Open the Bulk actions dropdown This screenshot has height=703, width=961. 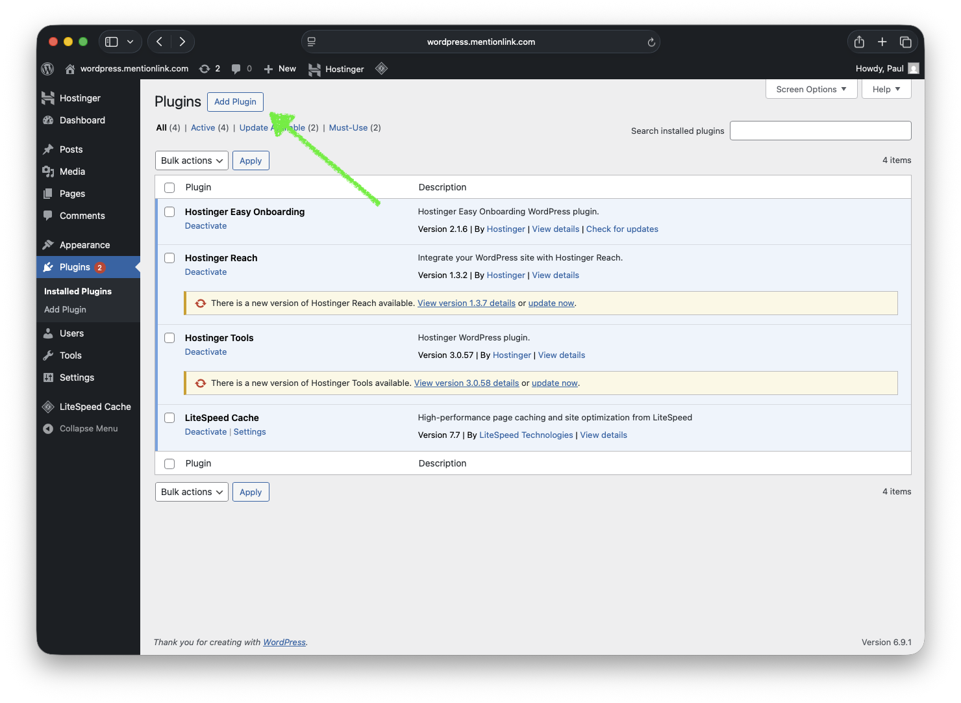(x=191, y=160)
